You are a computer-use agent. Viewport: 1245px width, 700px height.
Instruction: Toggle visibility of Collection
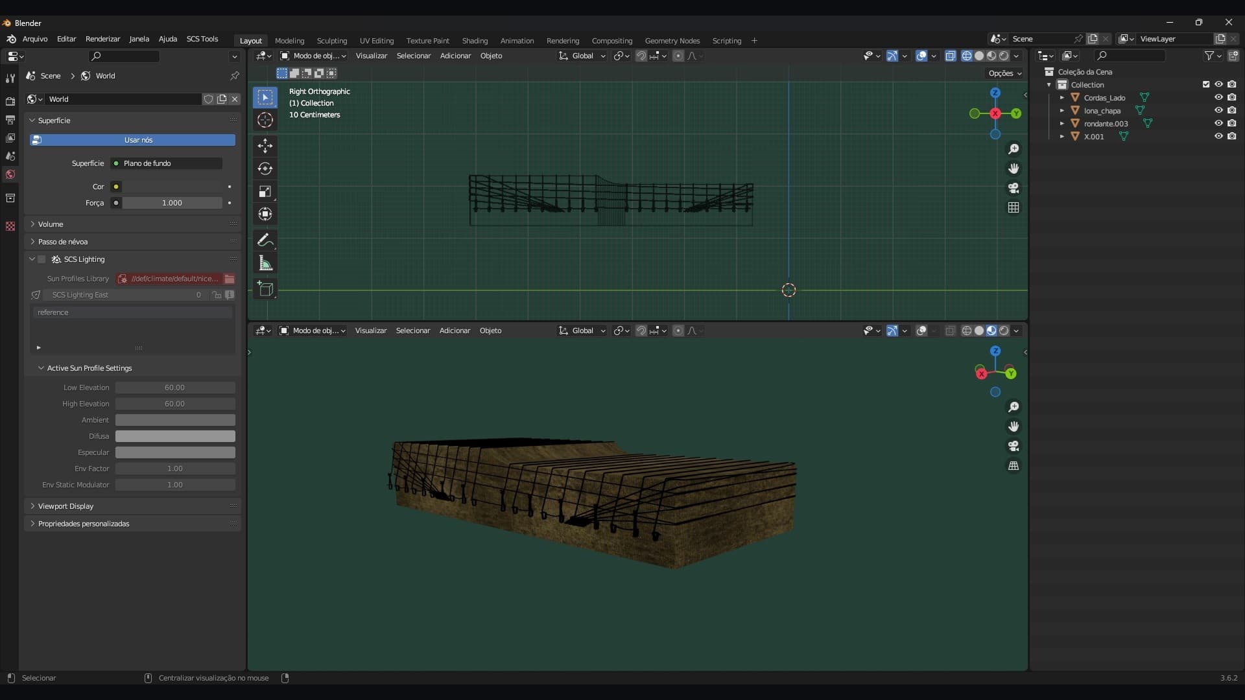pos(1218,84)
